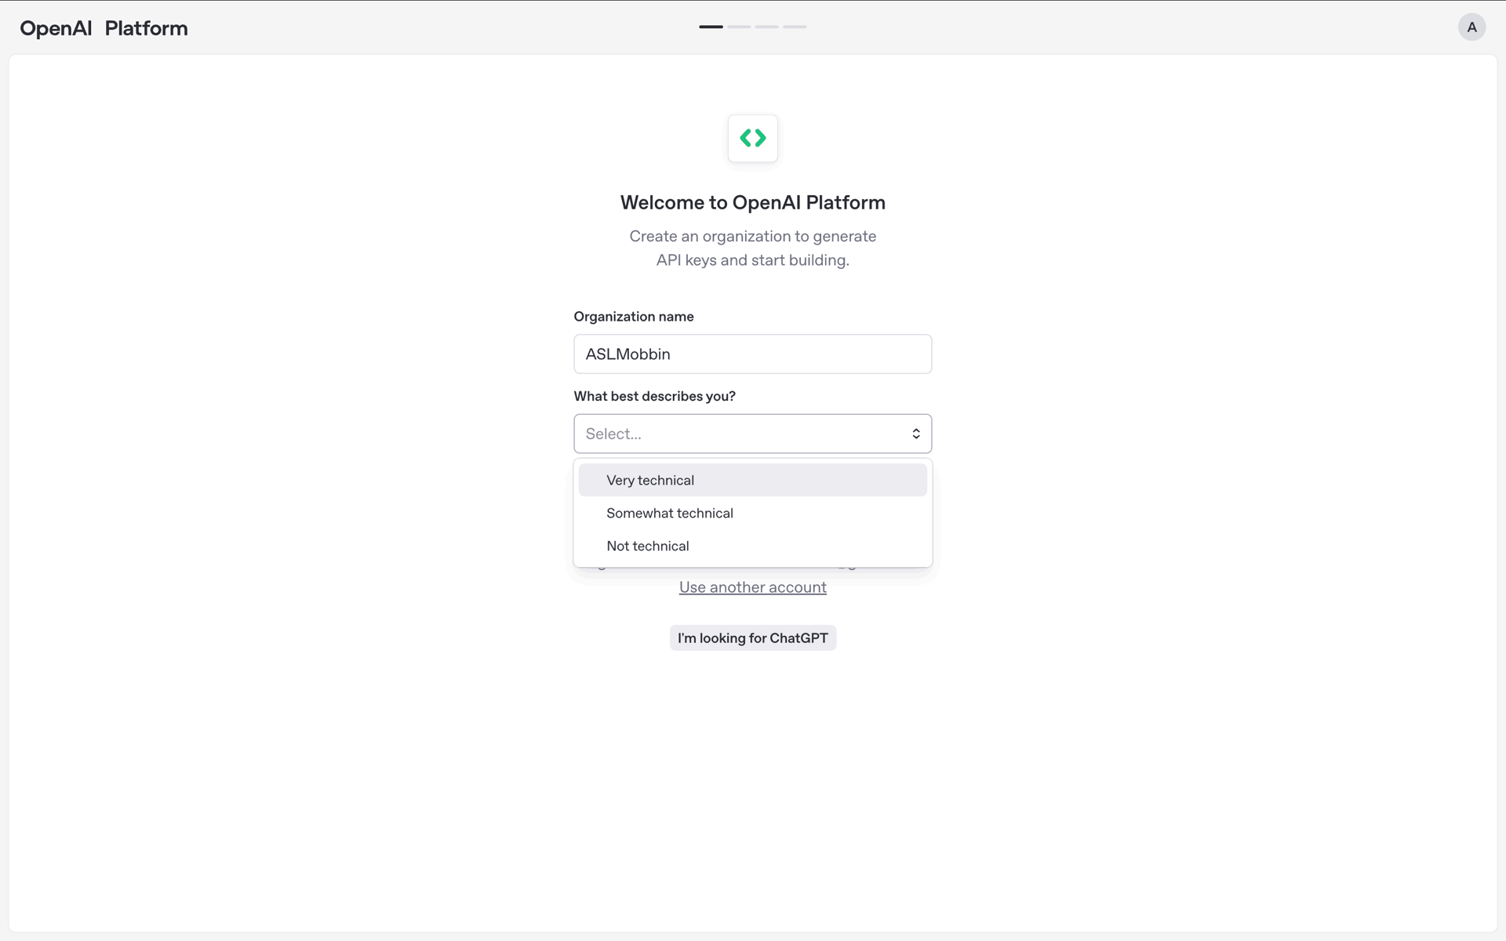Screen dimensions: 1506x941
Task: Click 'Use another account' link
Action: (753, 587)
